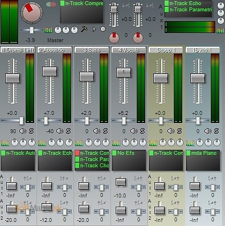Open the Group 1 EQ graph icon
Screen dimensions: 225x226
click(x=153, y=143)
